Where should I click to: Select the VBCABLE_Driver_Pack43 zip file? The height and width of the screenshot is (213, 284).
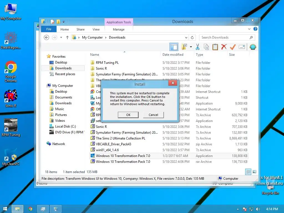pyautogui.click(x=169, y=144)
